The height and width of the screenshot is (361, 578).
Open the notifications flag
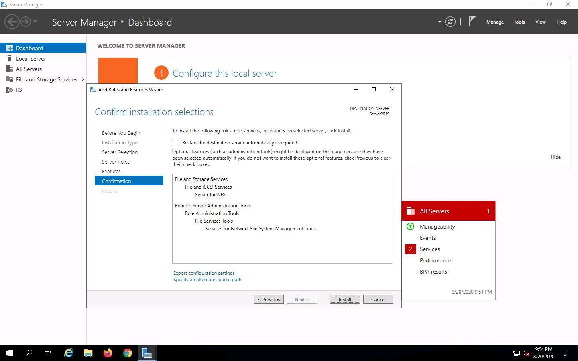472,22
